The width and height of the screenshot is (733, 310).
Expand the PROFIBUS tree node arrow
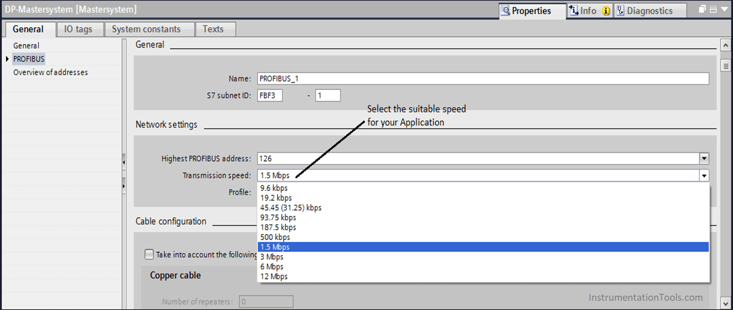click(x=7, y=59)
